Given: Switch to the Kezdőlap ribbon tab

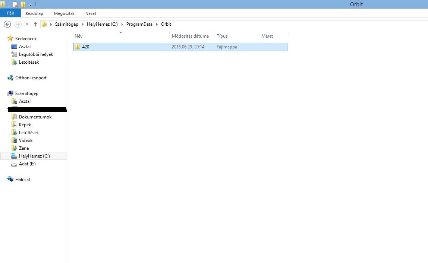Looking at the screenshot, I should point(34,13).
